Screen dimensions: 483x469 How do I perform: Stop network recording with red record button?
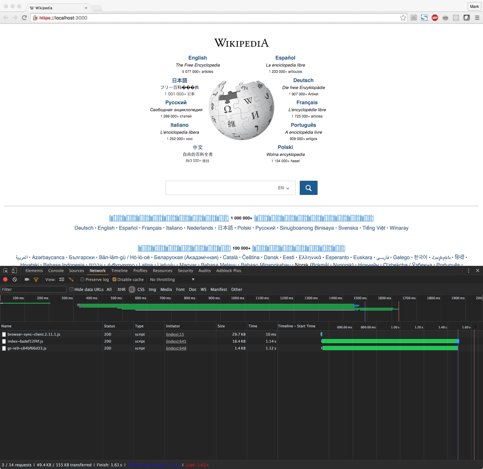(x=5, y=280)
